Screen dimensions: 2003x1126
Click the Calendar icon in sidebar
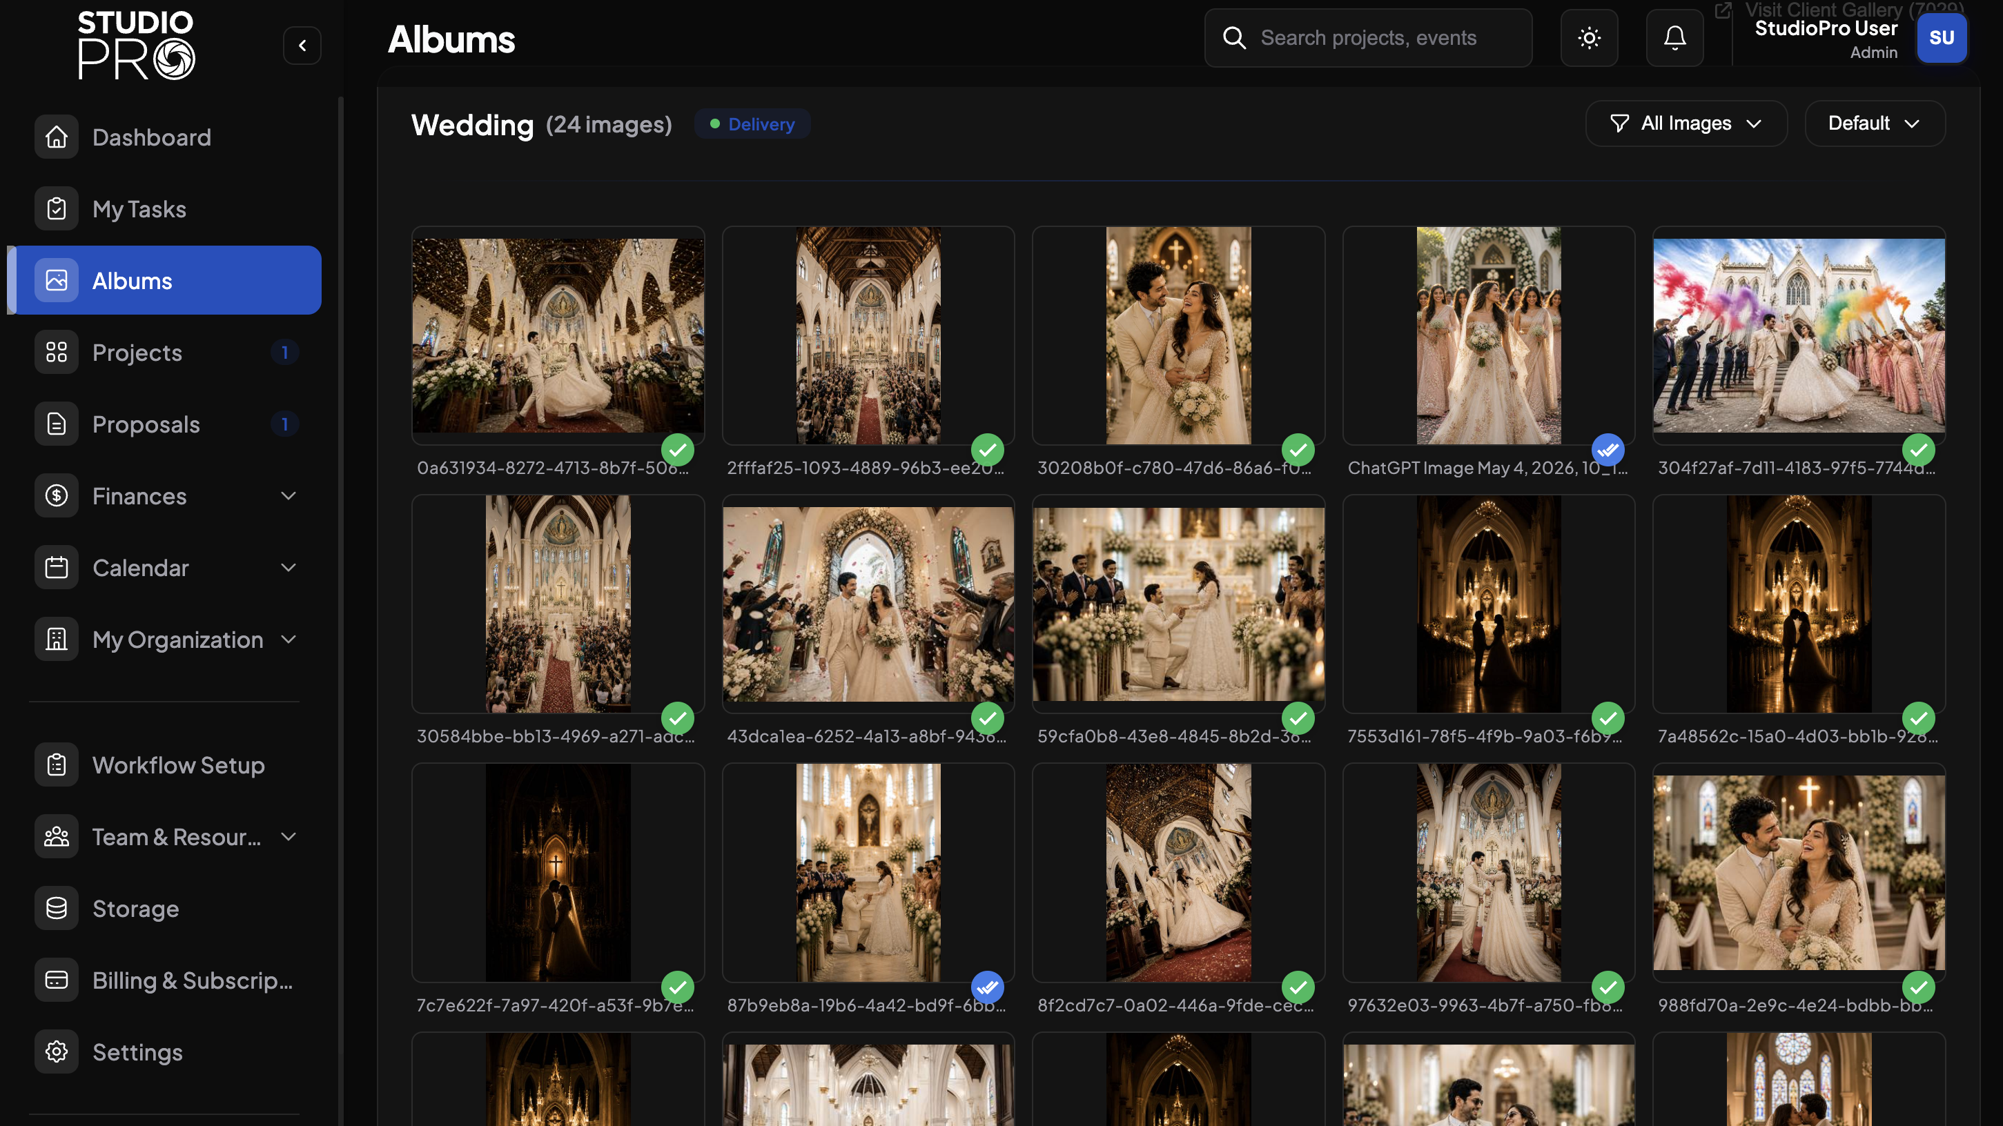pyautogui.click(x=56, y=567)
